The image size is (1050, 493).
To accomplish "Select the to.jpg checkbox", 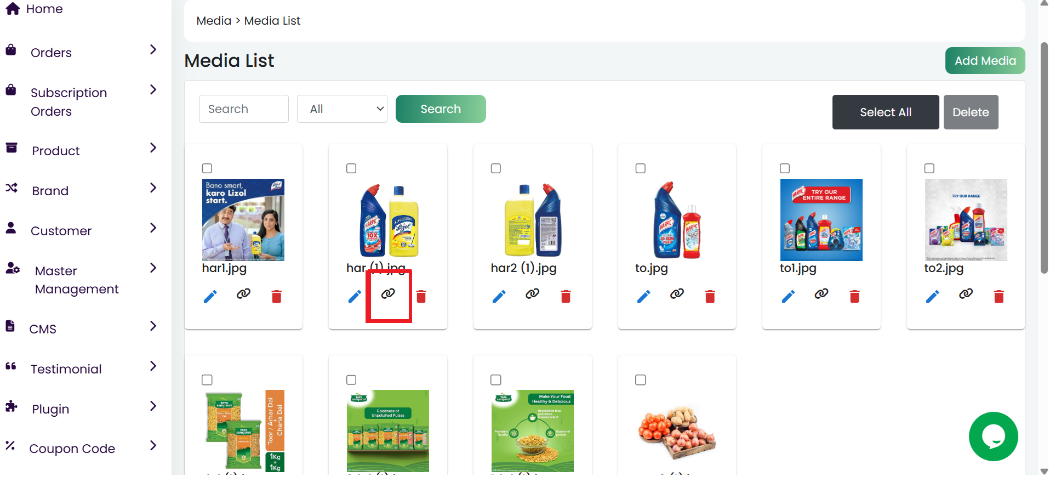I will tap(641, 168).
